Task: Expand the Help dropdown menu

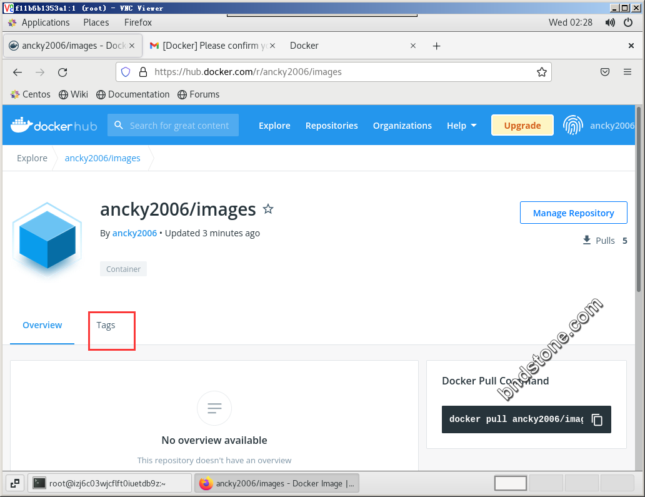Action: coord(461,126)
